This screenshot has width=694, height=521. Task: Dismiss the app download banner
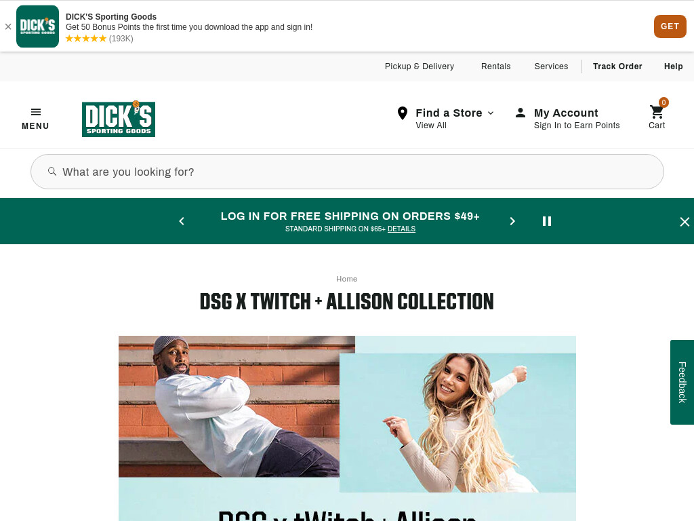(x=8, y=26)
